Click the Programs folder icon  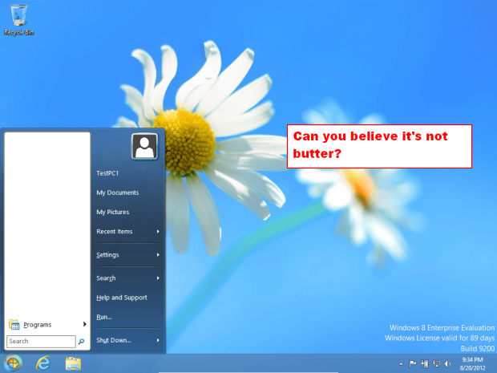tap(14, 325)
